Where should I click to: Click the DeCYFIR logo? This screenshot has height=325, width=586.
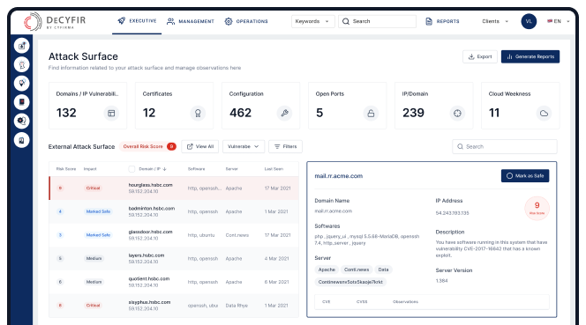(x=55, y=21)
